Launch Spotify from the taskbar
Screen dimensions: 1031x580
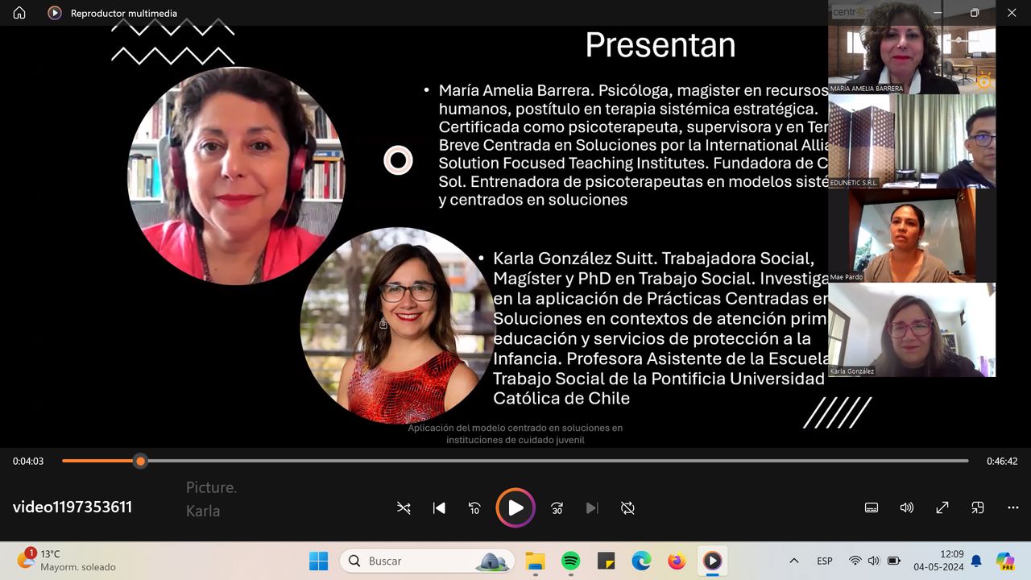pos(571,561)
